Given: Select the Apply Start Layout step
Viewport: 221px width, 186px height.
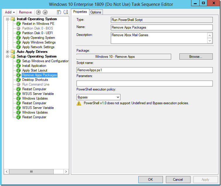Looking at the screenshot, I should coord(35,70).
